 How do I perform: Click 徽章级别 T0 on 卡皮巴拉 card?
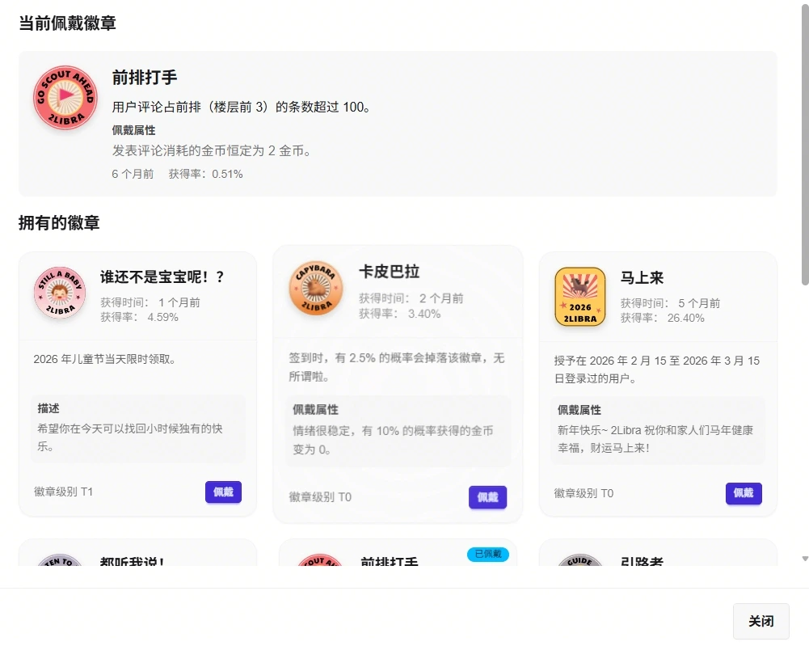point(320,497)
